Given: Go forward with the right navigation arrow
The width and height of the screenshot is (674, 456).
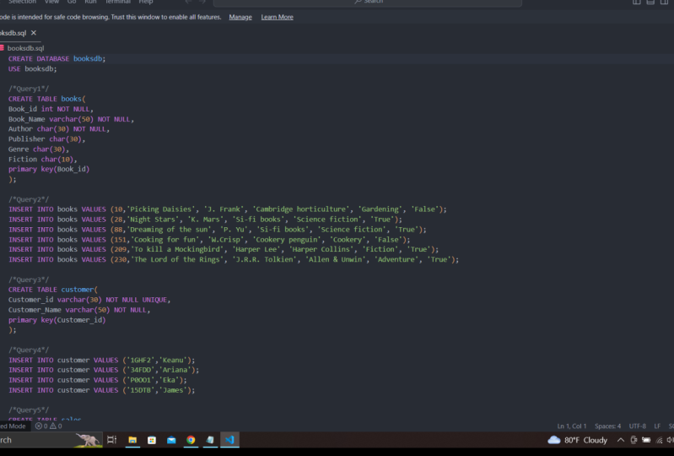Looking at the screenshot, I should point(202,3).
